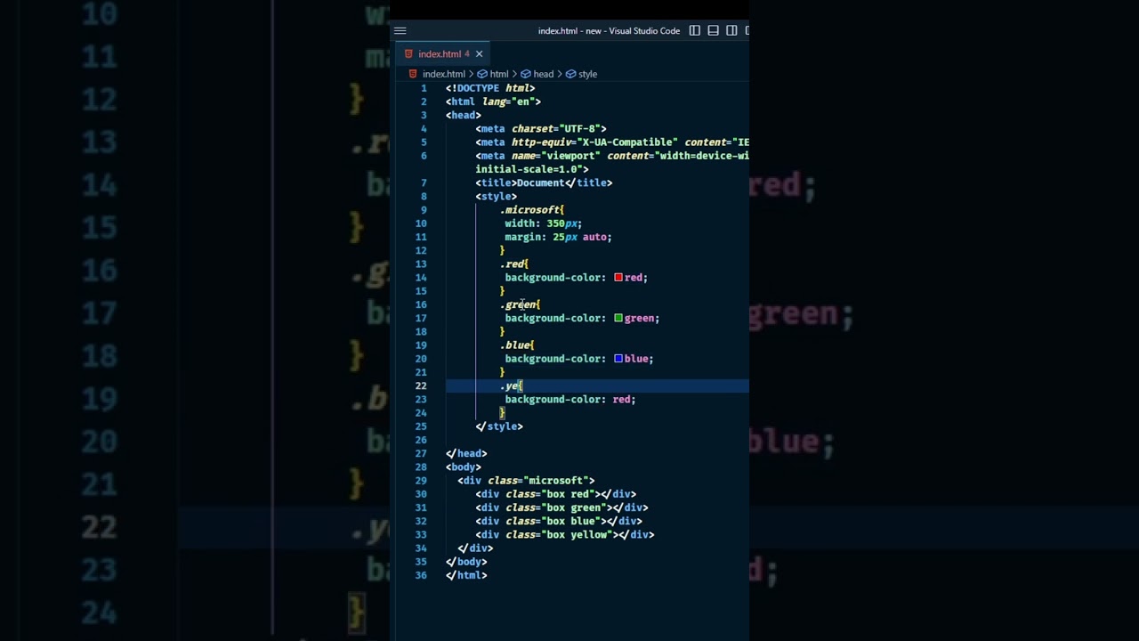
Task: Click the div class="box blue" line
Action: [559, 521]
